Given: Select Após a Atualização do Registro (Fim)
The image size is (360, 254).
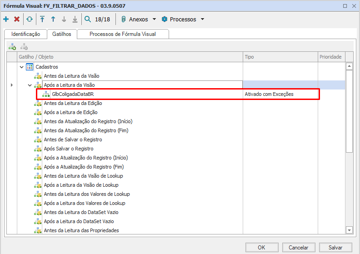Looking at the screenshot, I should (84, 167).
